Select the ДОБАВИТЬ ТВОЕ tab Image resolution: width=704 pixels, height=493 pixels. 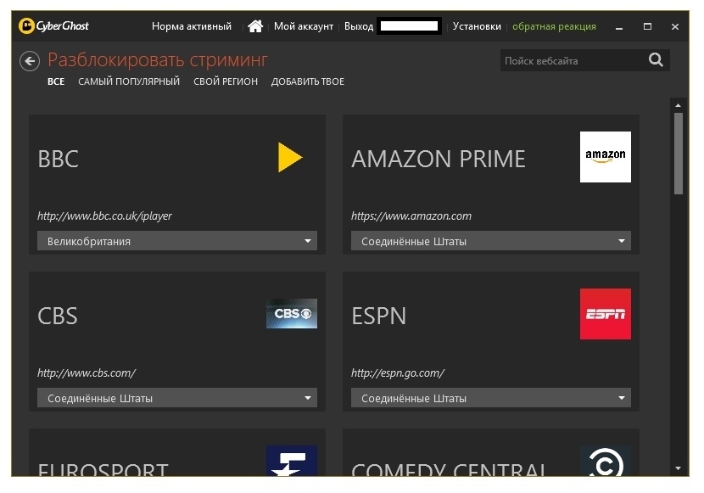pyautogui.click(x=308, y=81)
